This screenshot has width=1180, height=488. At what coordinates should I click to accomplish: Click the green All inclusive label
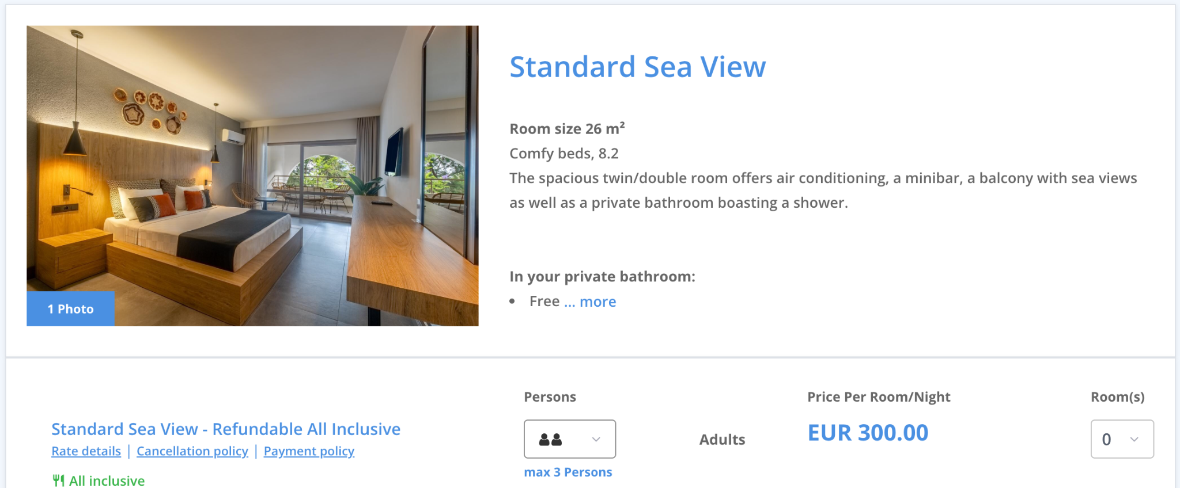click(x=107, y=481)
